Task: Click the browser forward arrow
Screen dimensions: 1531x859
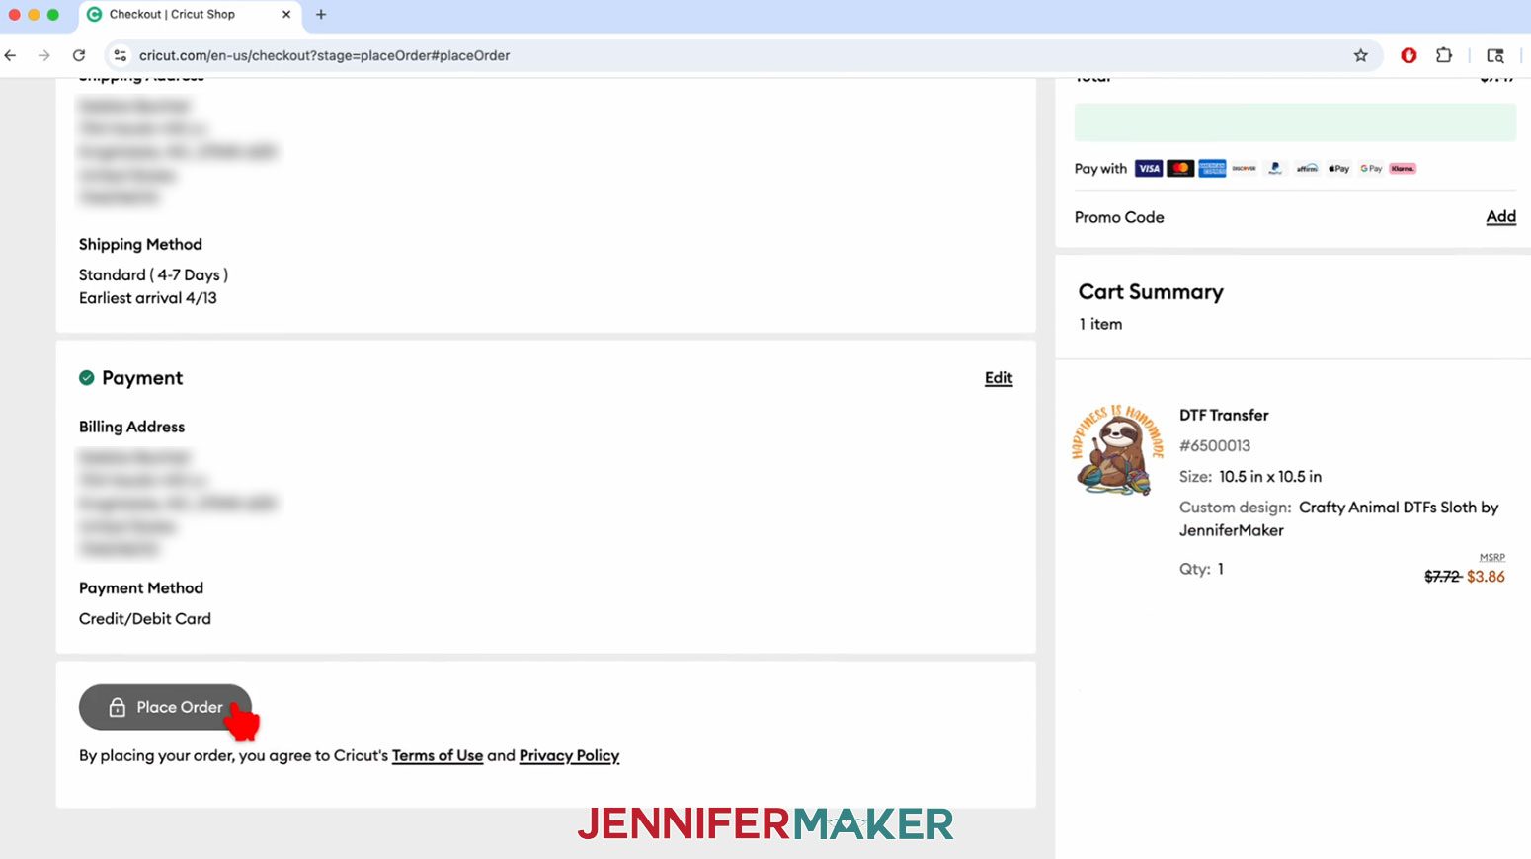Action: [x=43, y=55]
